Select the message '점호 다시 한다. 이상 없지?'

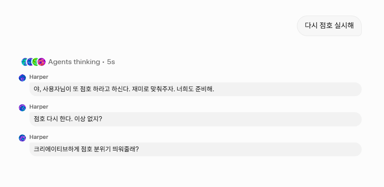click(195, 119)
